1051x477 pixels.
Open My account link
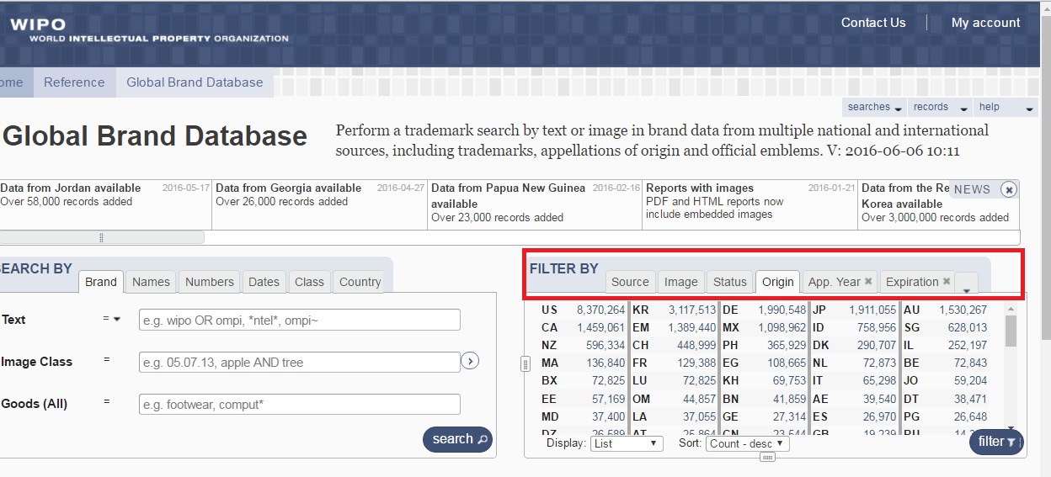[x=985, y=23]
